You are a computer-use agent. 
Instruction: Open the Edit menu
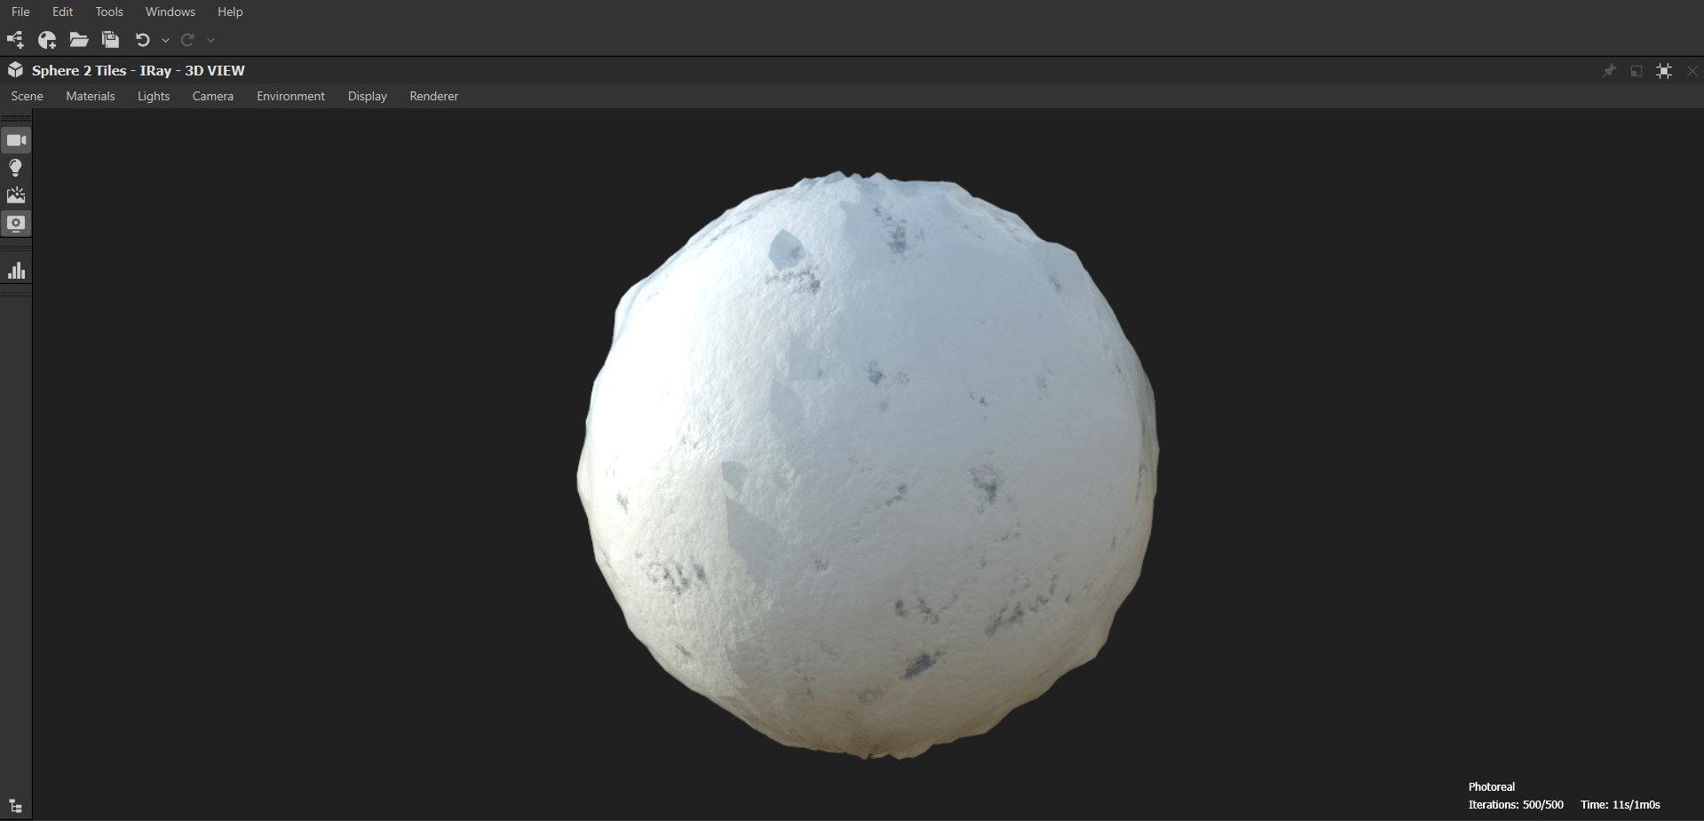pos(62,12)
